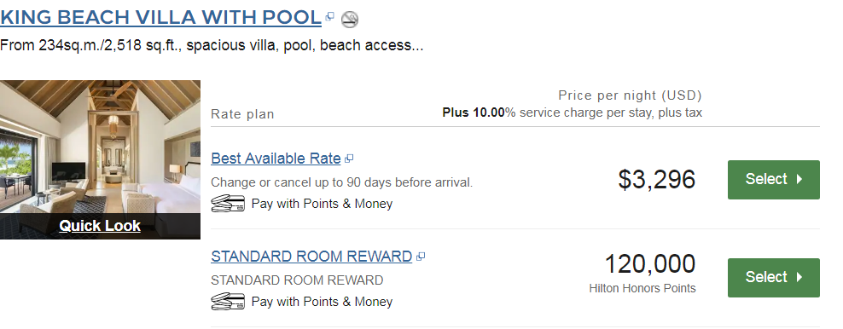Choose Pay with Points & Money under Standard Room Reward

322,302
